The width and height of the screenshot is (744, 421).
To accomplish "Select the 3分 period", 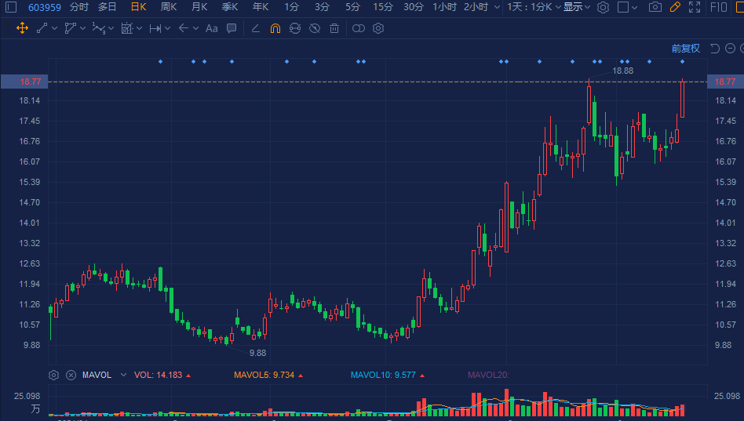I will 322,7.
